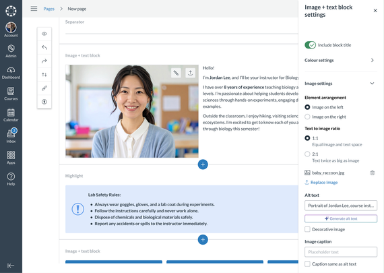This screenshot has width=384, height=273.
Task: Choose the 2:1 text to image ratio
Action: 307,154
